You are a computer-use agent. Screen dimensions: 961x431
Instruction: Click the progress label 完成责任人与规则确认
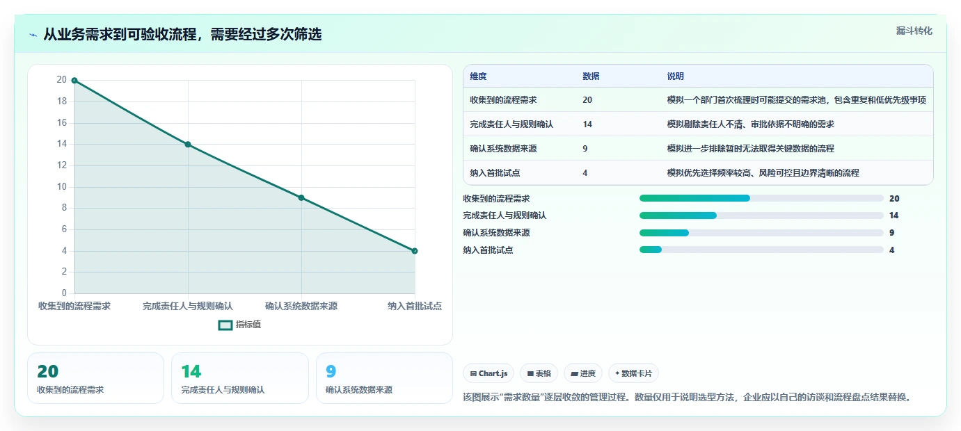[x=505, y=215]
